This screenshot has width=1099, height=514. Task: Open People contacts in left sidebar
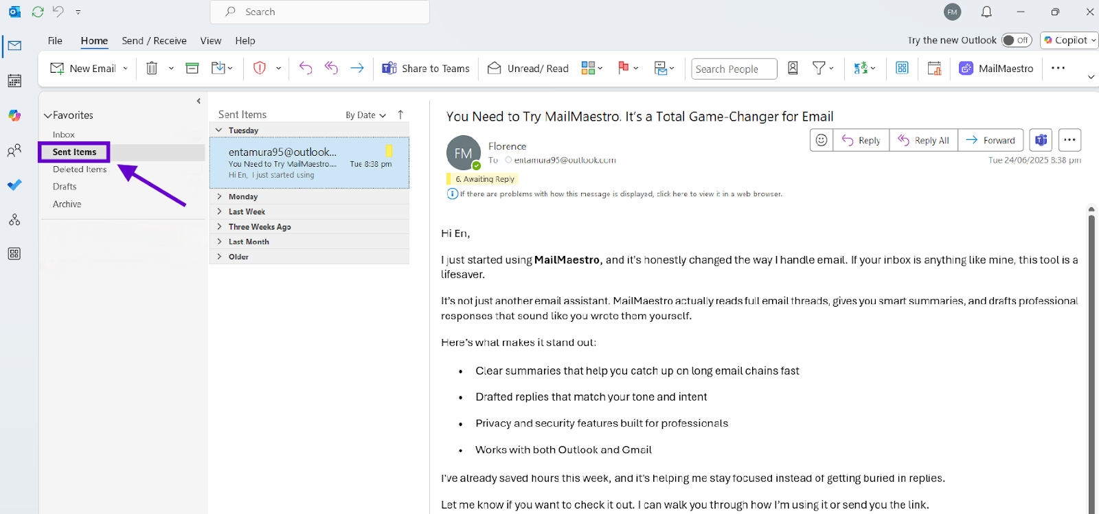(14, 150)
